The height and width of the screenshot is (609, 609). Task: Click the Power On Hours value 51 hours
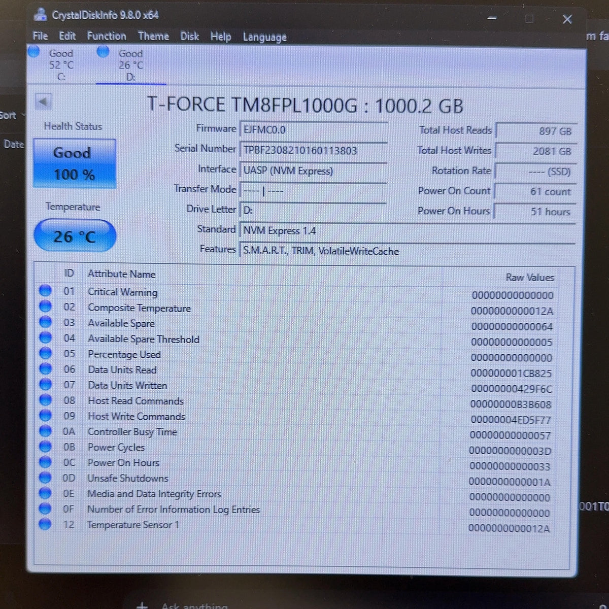pos(536,211)
